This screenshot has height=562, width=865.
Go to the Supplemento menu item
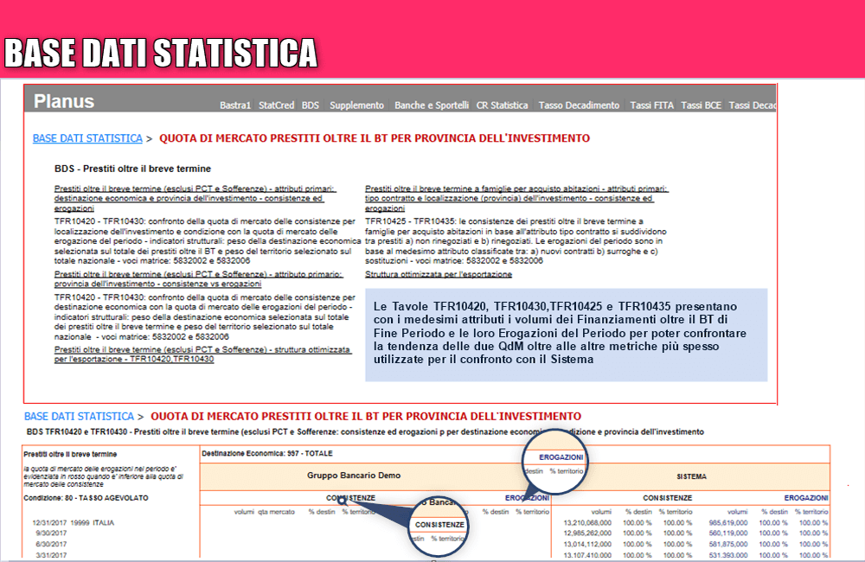[356, 105]
